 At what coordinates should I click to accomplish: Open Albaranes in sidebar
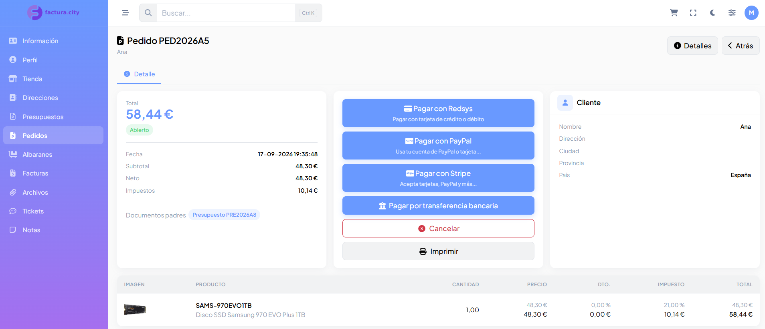pyautogui.click(x=53, y=154)
